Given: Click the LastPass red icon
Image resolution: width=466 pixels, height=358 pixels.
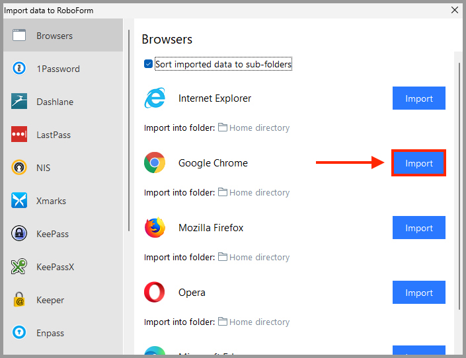Looking at the screenshot, I should click(19, 135).
